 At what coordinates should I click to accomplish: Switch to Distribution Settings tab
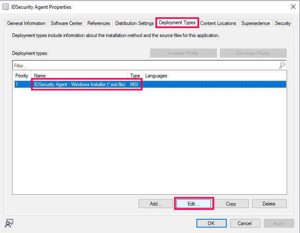[x=134, y=23]
